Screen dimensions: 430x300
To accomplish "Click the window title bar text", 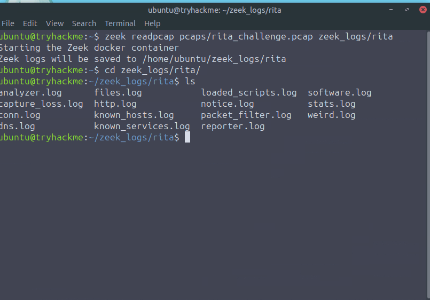I will pos(214,10).
